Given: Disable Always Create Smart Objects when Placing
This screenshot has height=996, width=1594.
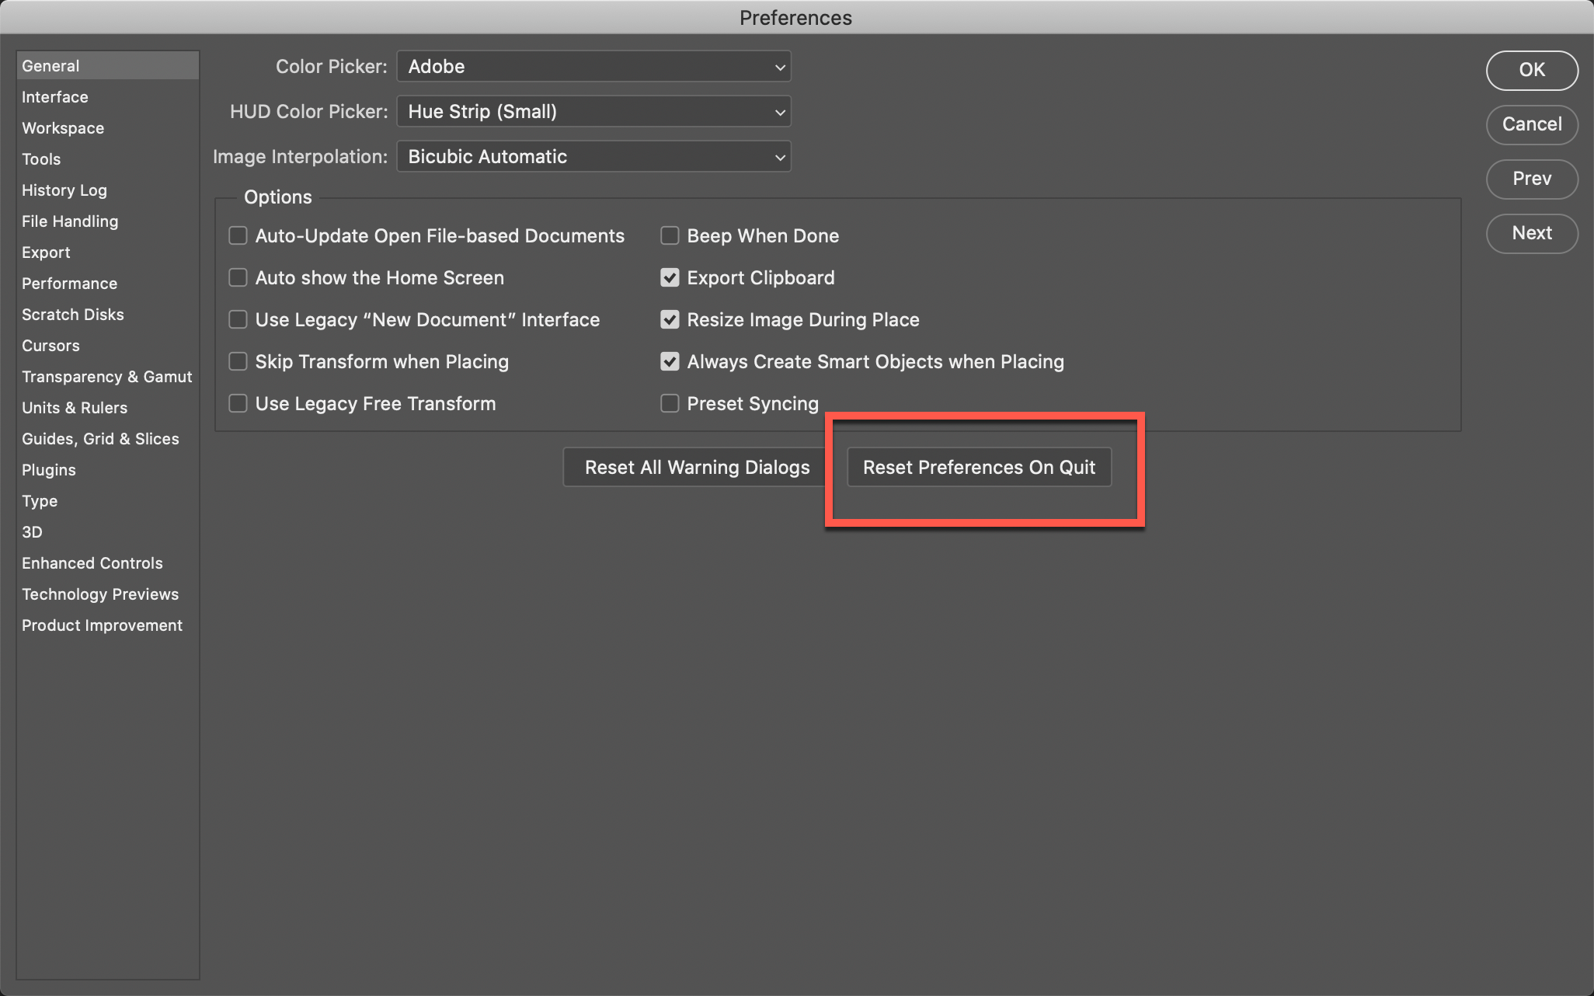Looking at the screenshot, I should [670, 361].
